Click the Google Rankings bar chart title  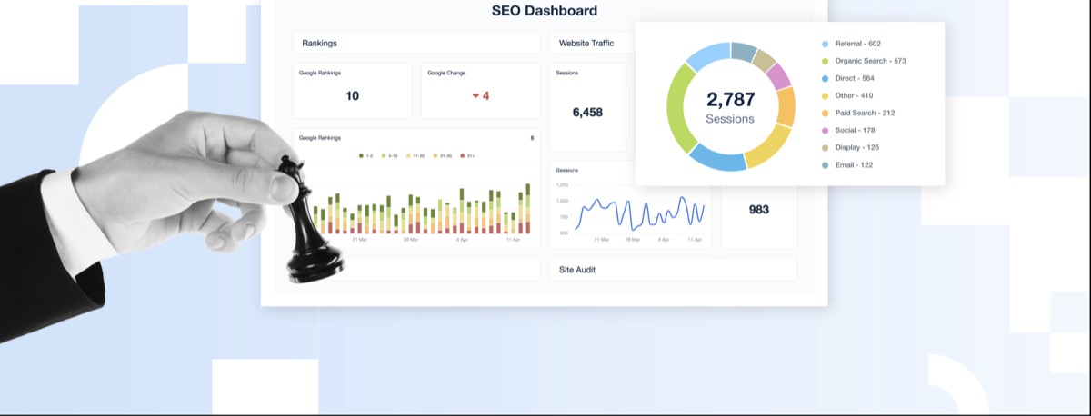pos(320,138)
